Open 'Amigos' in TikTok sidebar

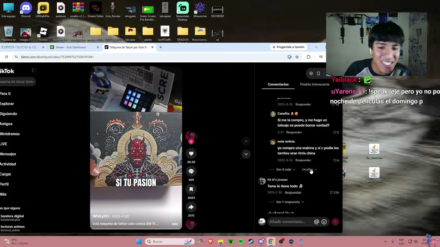tap(6, 124)
